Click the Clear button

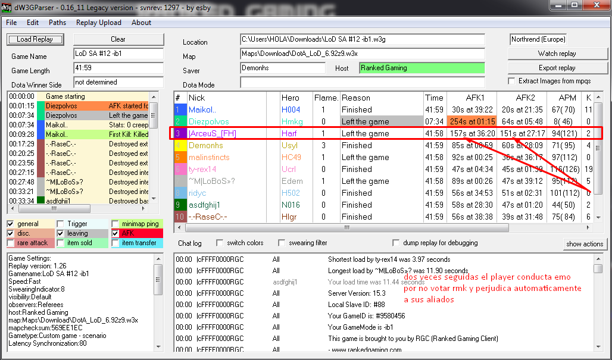pyautogui.click(x=118, y=39)
